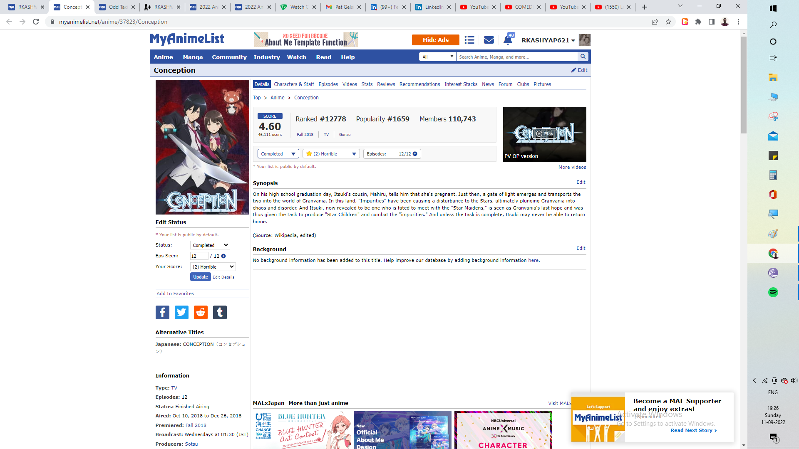Open the search category All dropdown
The width and height of the screenshot is (799, 449).
tap(438, 57)
